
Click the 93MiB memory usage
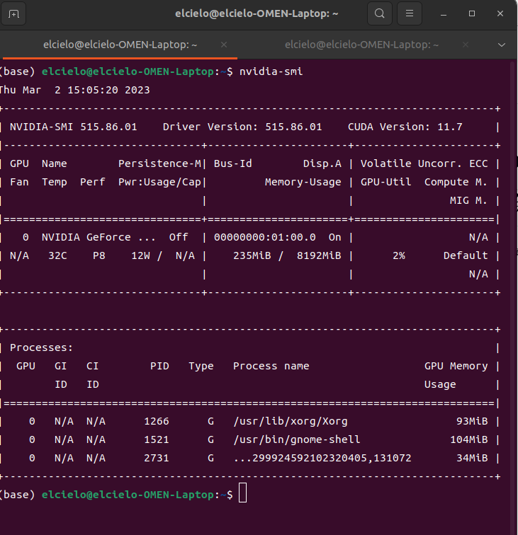tap(472, 421)
